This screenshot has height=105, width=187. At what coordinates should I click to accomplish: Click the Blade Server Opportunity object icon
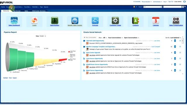[x=84, y=71]
